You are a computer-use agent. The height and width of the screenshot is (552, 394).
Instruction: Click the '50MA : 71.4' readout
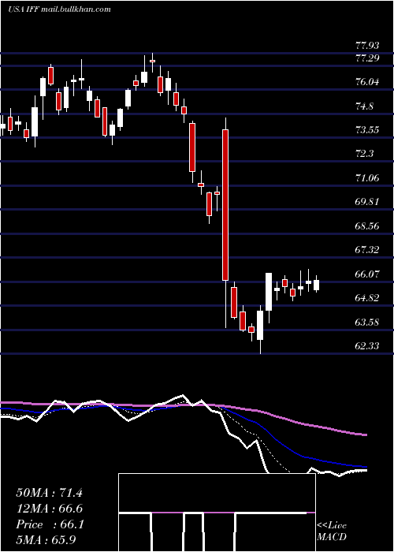[x=49, y=493]
